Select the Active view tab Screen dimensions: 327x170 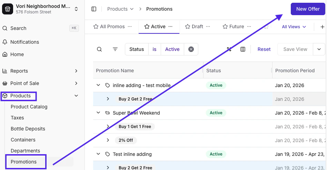(158, 26)
